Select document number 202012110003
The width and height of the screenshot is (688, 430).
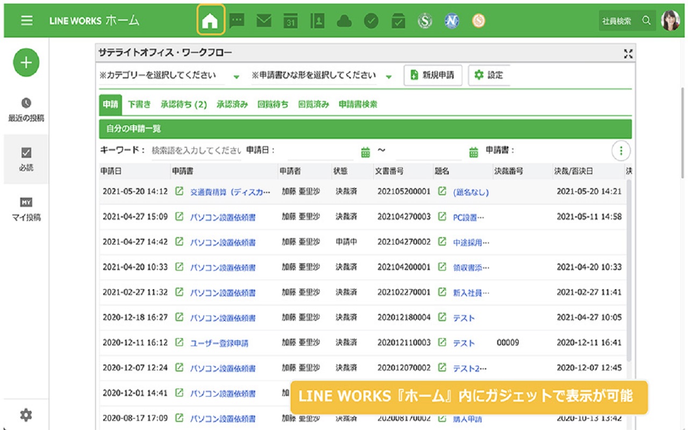coord(404,342)
